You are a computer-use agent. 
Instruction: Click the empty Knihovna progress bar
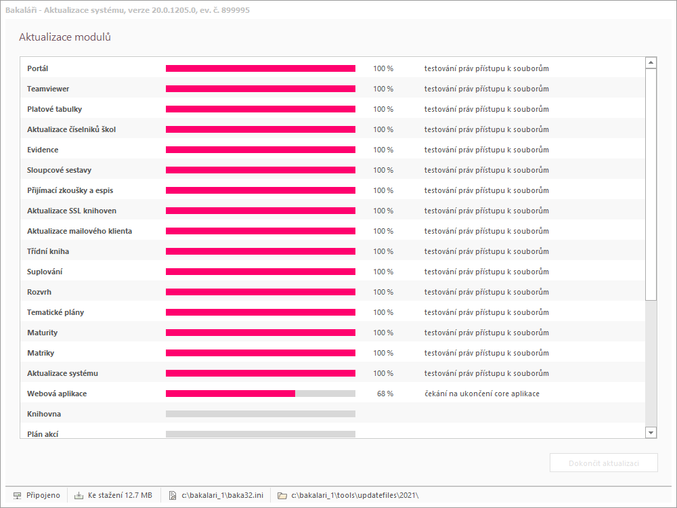[x=260, y=414]
